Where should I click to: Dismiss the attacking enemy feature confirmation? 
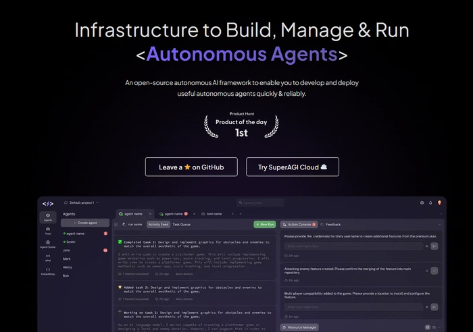point(427,271)
